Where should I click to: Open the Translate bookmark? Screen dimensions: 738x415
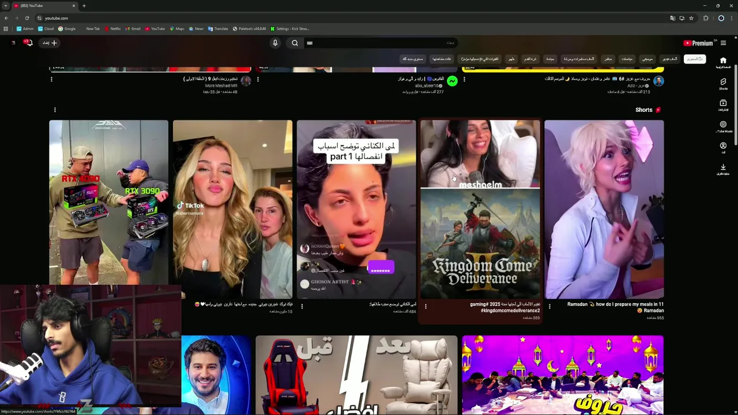click(218, 28)
